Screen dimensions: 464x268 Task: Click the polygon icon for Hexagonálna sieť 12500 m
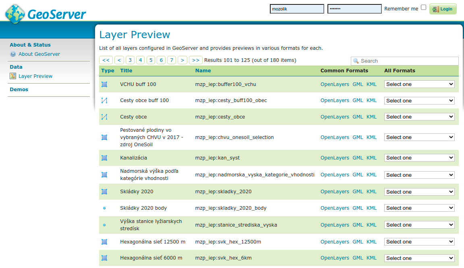pyautogui.click(x=104, y=241)
